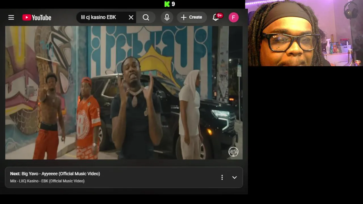The height and width of the screenshot is (204, 363).
Task: Open three-dot options for Mix playlist
Action: (222, 177)
